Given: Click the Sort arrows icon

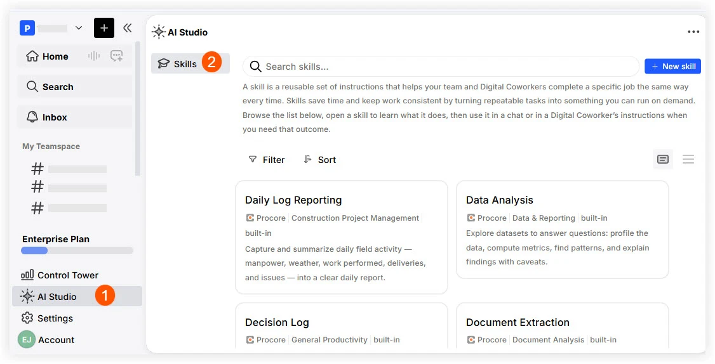Looking at the screenshot, I should pyautogui.click(x=308, y=159).
